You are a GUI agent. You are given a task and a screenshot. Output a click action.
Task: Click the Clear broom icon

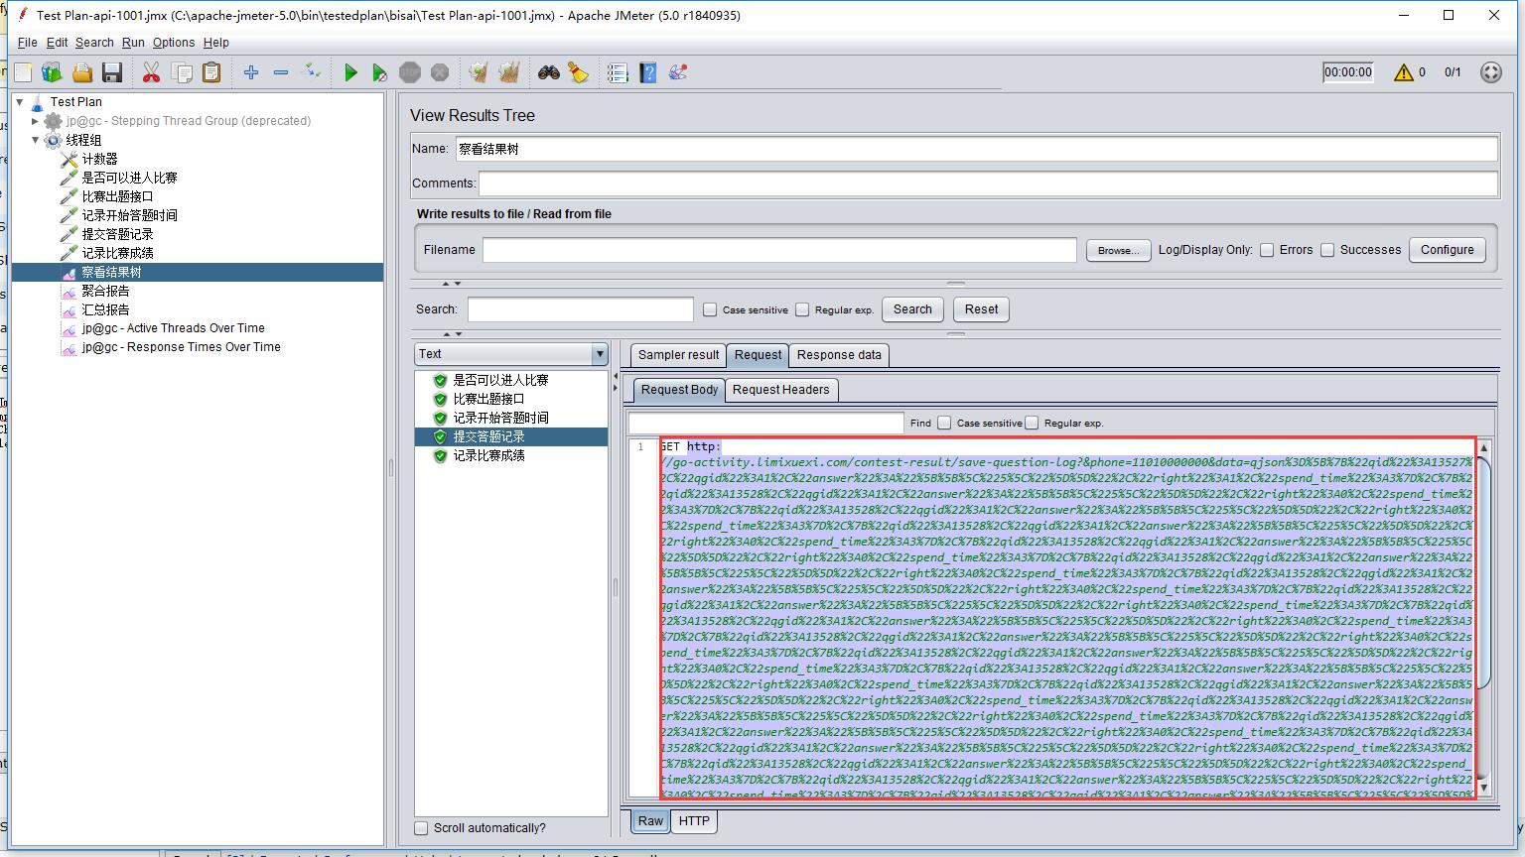pos(479,72)
